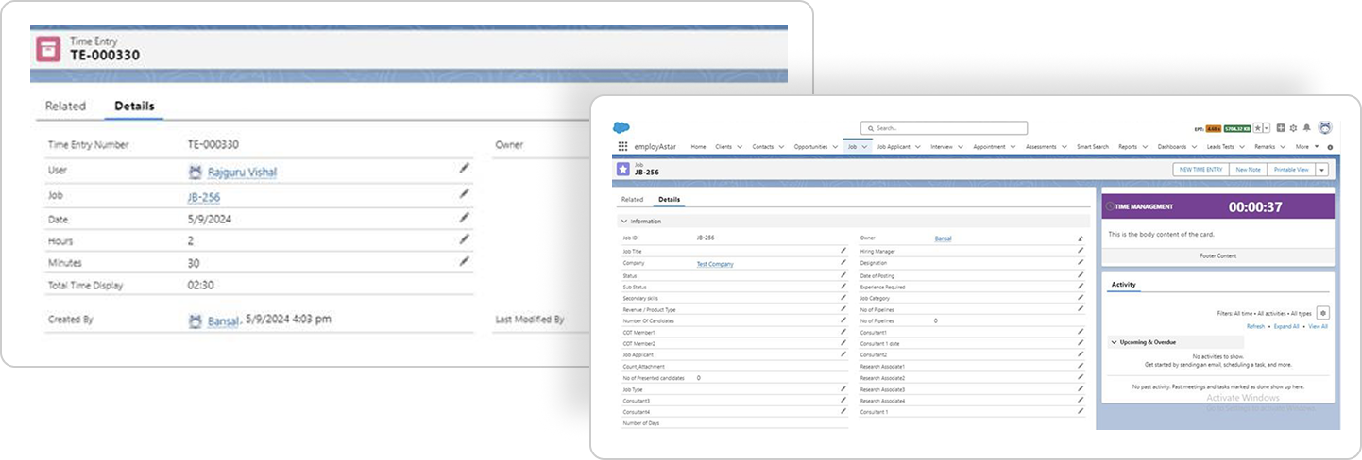Click the change owner icon beside Bansal
Screen dimensions: 1362x460
[x=1081, y=238]
